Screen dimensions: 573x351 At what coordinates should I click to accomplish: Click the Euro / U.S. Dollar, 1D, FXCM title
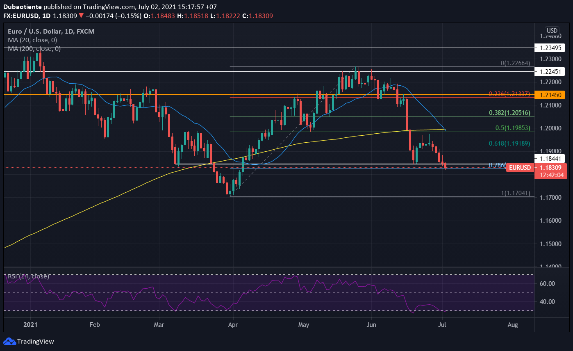click(51, 31)
